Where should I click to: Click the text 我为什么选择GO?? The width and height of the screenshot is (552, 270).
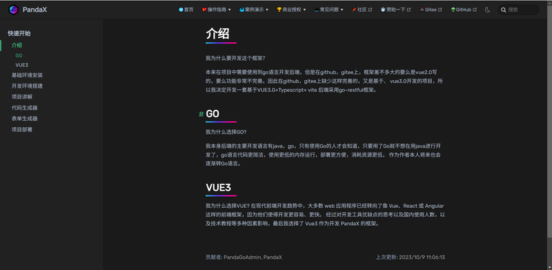coord(226,132)
